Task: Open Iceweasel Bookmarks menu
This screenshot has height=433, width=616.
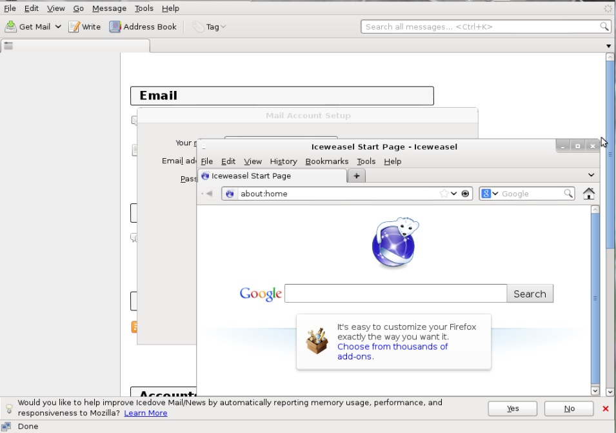Action: [x=327, y=161]
